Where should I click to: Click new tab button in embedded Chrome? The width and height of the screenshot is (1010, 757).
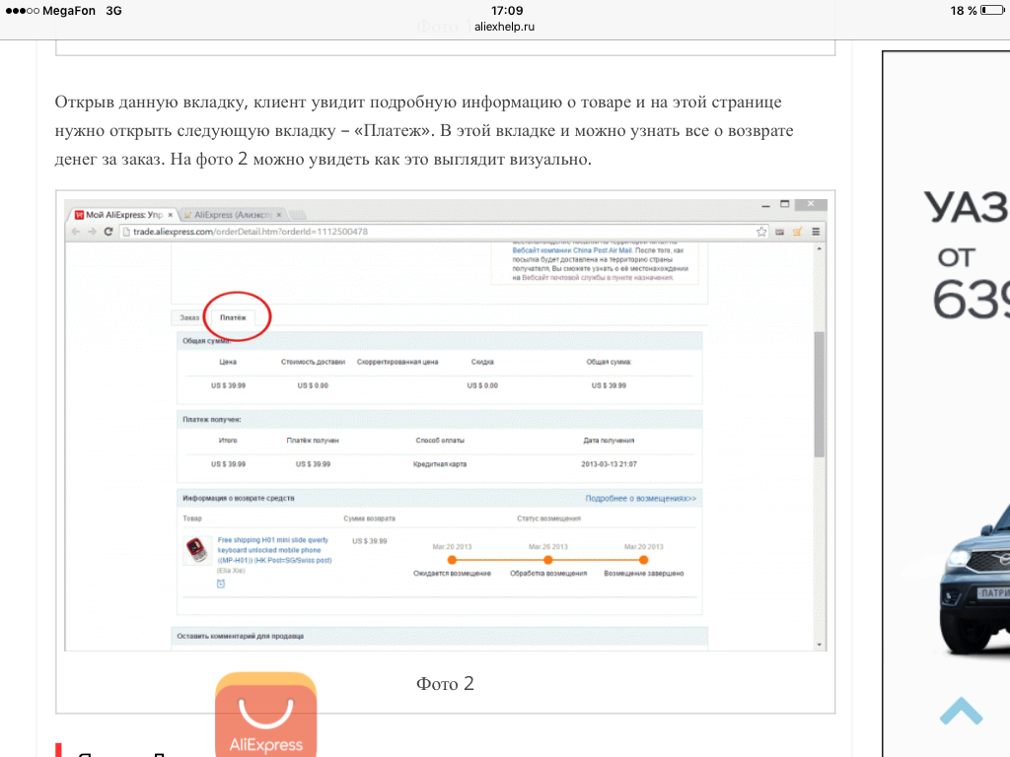coord(297,215)
